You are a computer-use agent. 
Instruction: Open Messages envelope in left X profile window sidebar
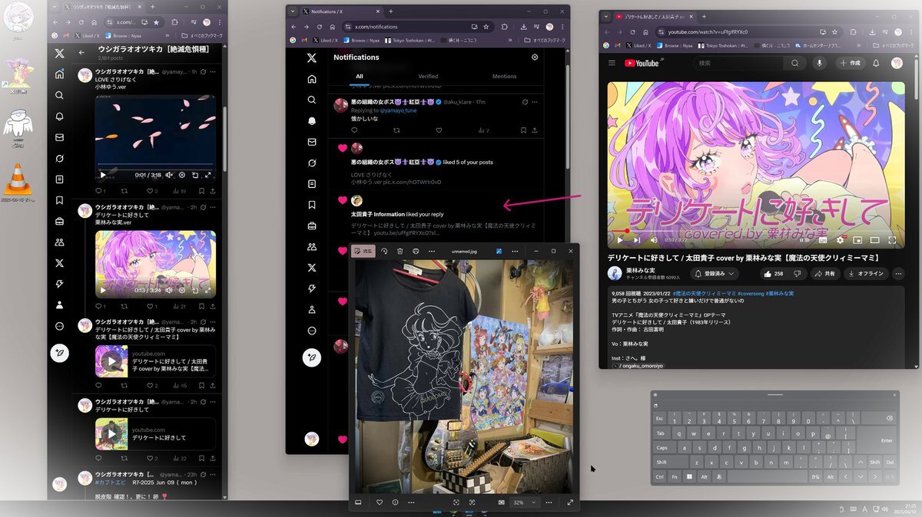coord(59,137)
